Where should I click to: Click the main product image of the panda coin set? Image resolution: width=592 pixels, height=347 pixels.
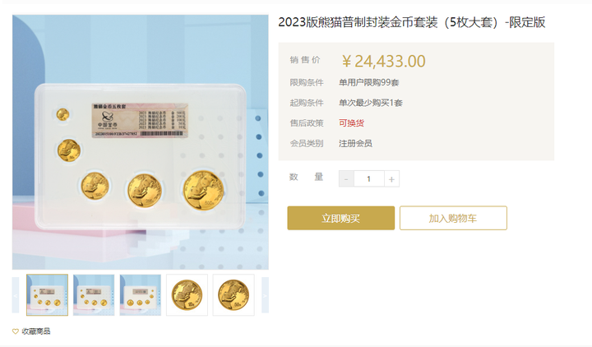[141, 142]
